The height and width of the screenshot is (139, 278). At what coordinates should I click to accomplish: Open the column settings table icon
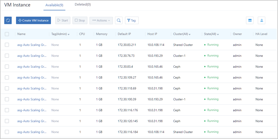(x=250, y=20)
